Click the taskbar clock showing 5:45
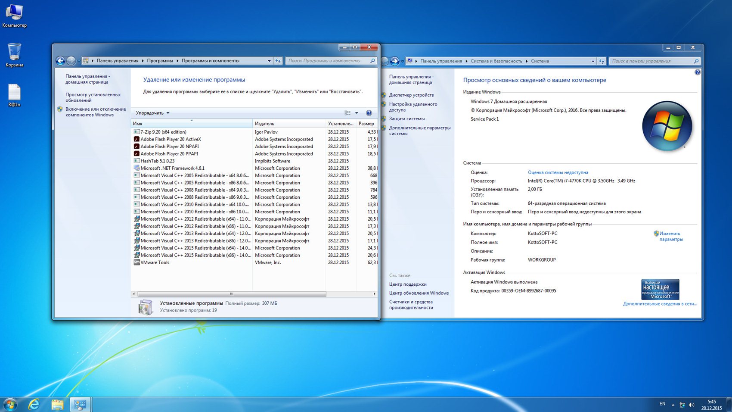 (711, 405)
